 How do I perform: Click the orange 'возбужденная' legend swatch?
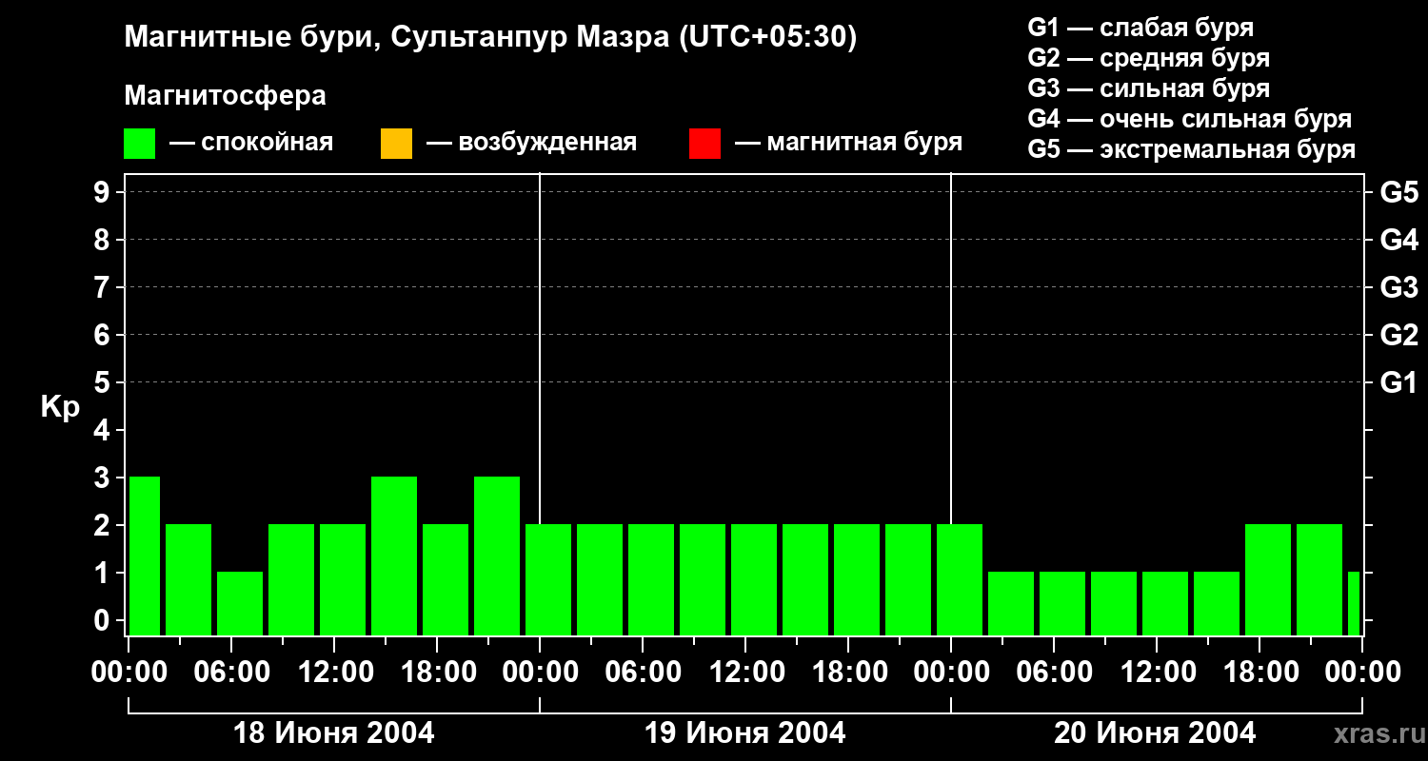[396, 144]
